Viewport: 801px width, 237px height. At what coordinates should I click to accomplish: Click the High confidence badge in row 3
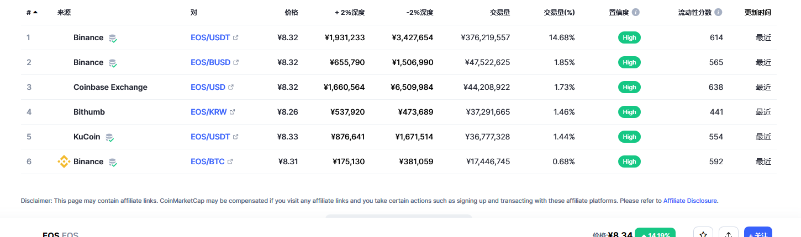tap(629, 87)
